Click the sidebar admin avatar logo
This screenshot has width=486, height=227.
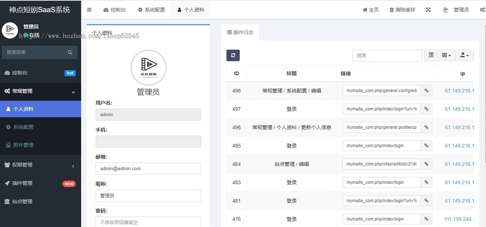pyautogui.click(x=10, y=30)
